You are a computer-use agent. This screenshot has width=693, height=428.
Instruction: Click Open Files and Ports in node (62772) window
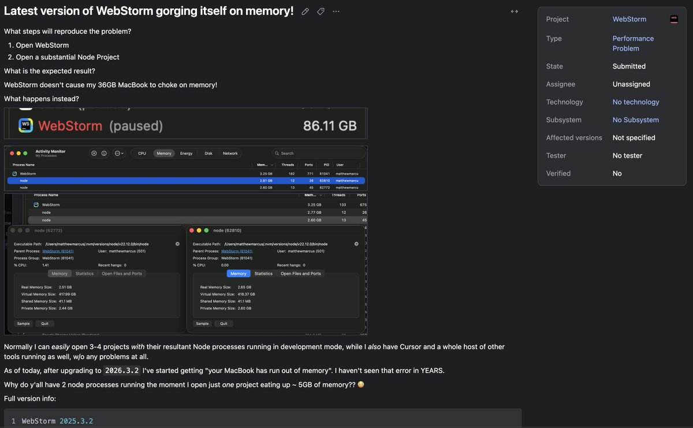click(122, 274)
